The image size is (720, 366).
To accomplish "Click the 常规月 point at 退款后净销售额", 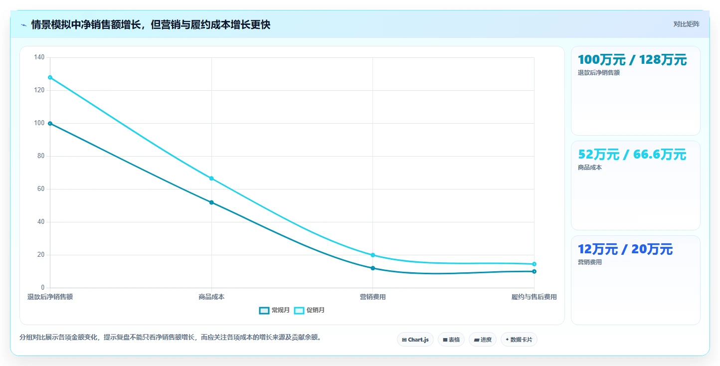I will point(50,123).
